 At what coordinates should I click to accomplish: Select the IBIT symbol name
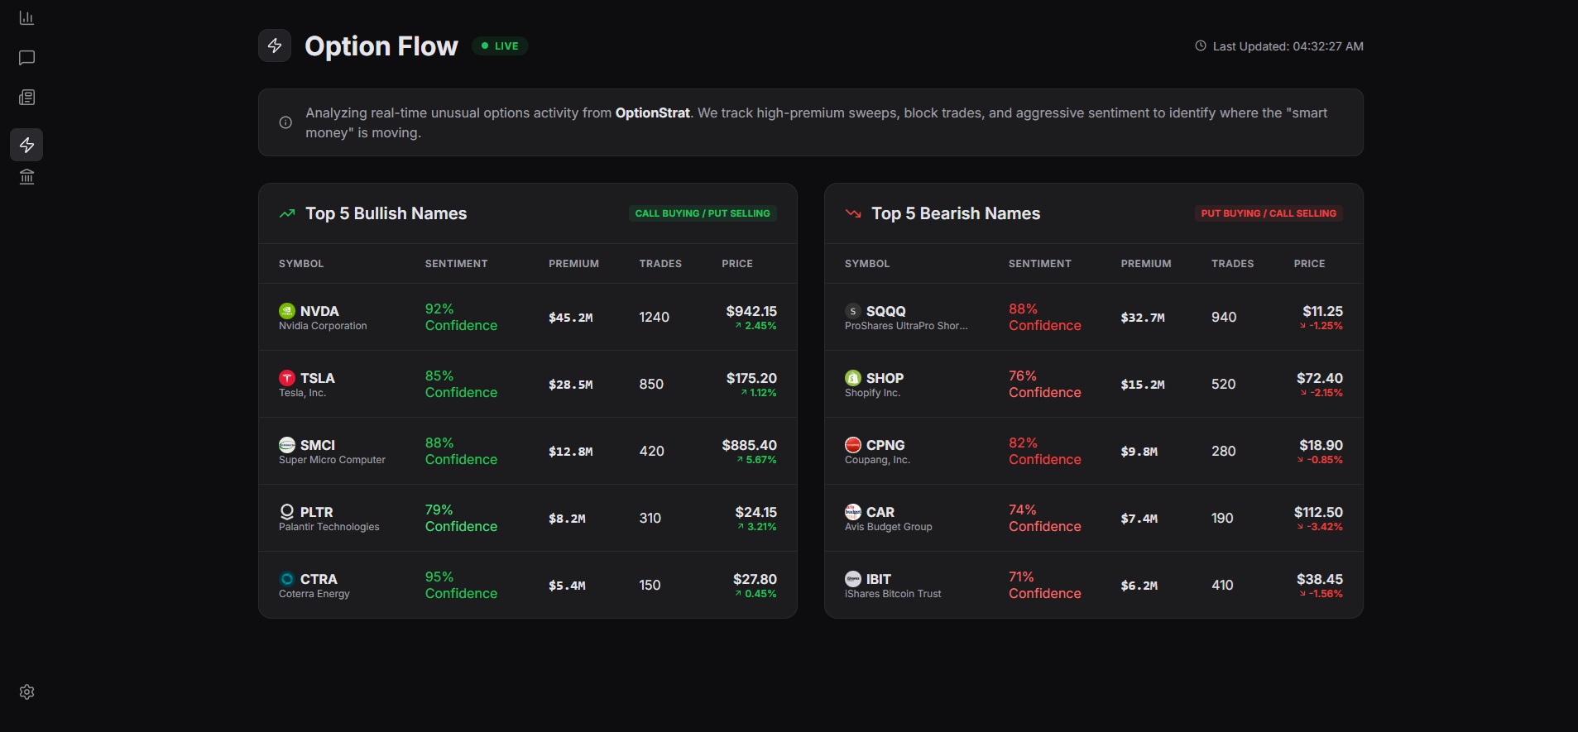(x=879, y=579)
